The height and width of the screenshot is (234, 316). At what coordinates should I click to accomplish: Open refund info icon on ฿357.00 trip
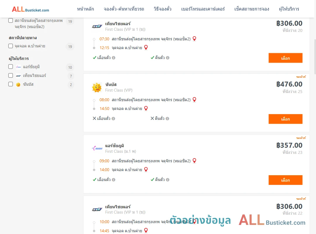pos(168,180)
